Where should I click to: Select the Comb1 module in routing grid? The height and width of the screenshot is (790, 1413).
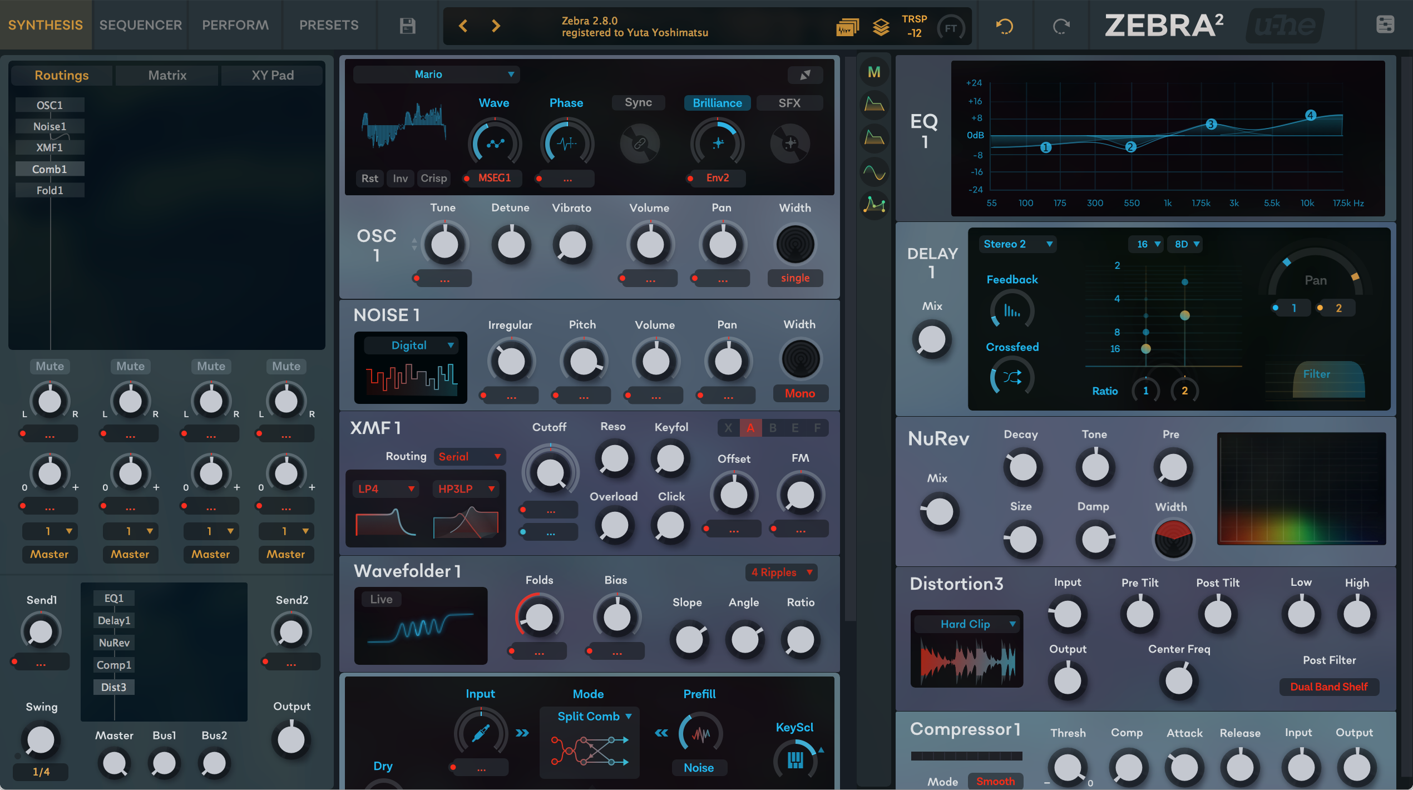50,169
